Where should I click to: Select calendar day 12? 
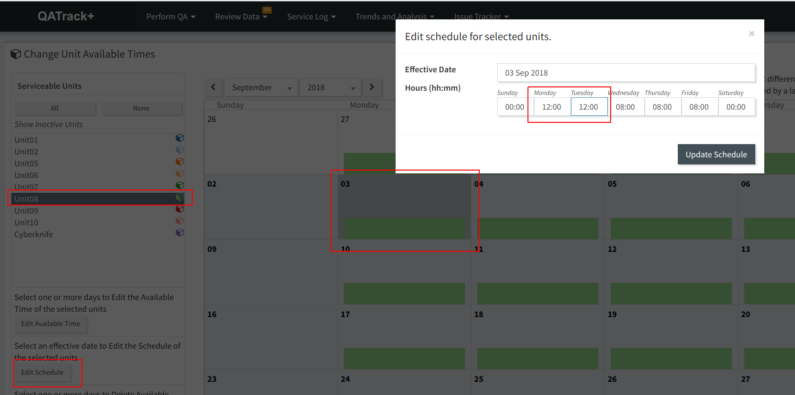point(671,272)
